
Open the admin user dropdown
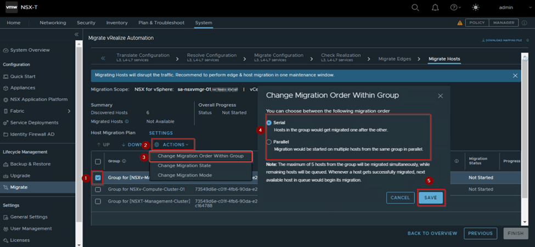coord(507,8)
